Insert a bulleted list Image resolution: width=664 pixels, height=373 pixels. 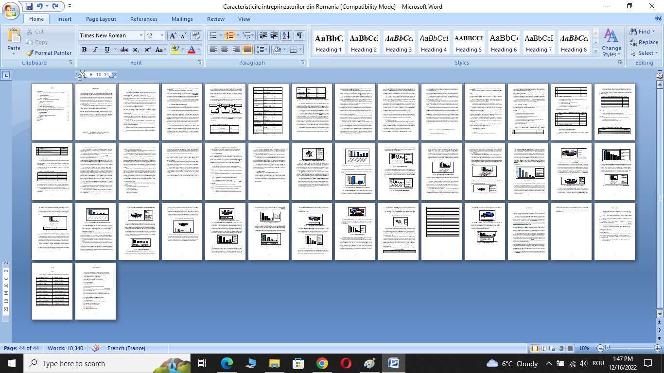click(213, 35)
